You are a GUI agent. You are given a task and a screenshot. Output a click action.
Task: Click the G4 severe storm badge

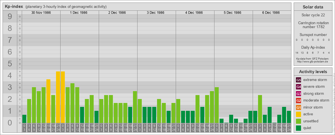[299, 87]
